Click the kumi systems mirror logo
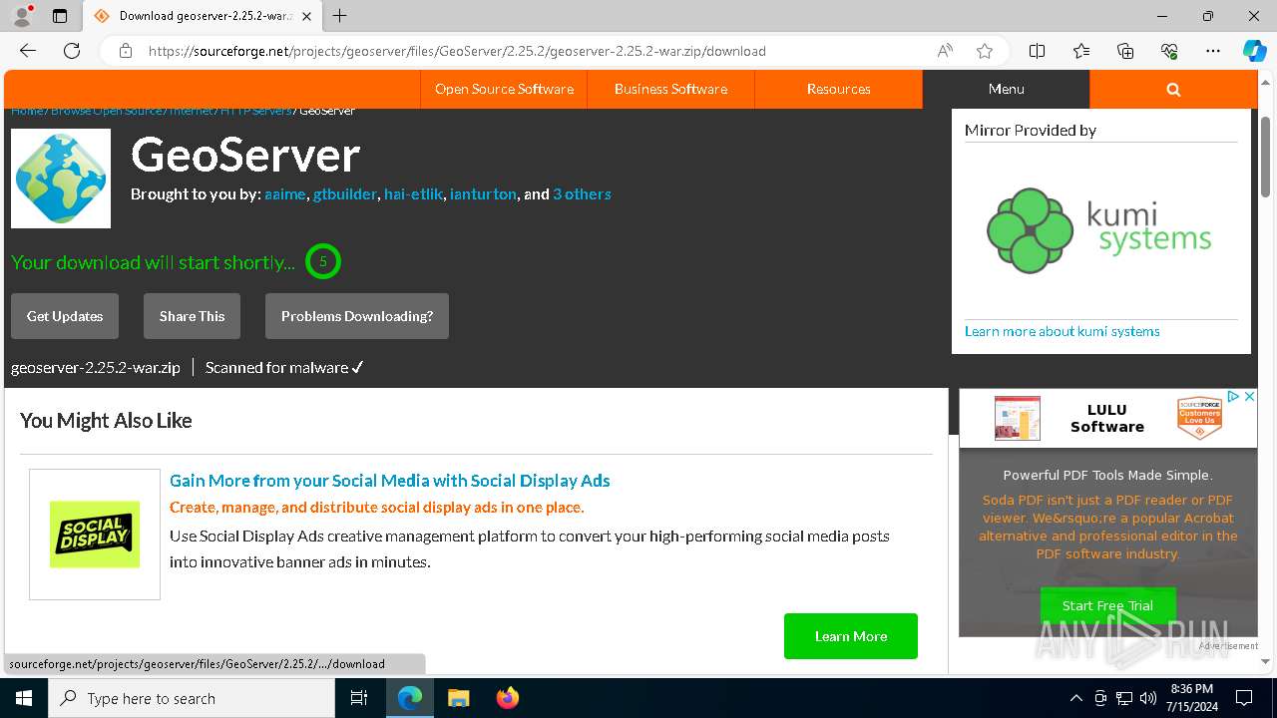Image resolution: width=1277 pixels, height=718 pixels. coord(1100,230)
